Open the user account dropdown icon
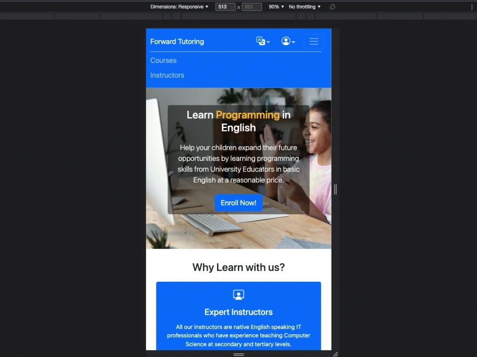 tap(288, 41)
